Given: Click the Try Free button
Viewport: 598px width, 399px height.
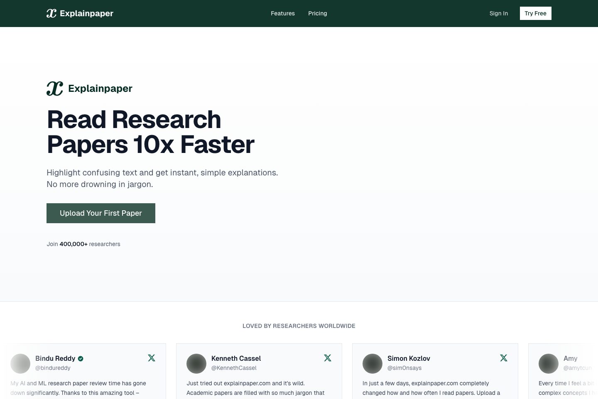Looking at the screenshot, I should 536,13.
